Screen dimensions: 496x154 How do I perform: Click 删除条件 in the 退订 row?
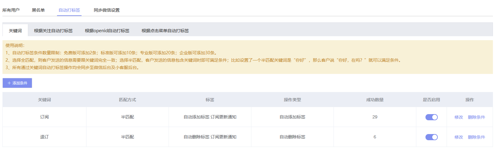pos(476,137)
